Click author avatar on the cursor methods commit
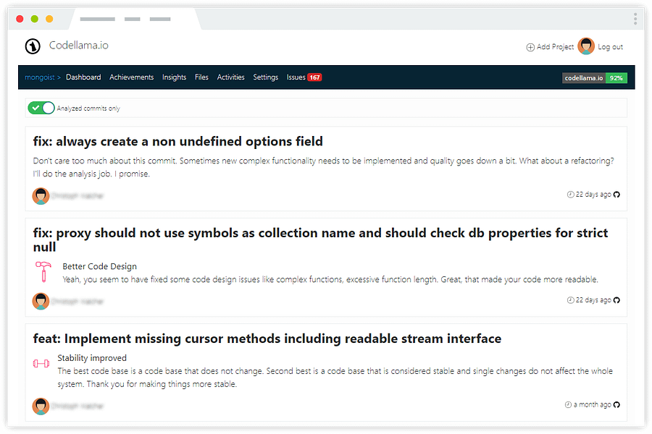652x434 pixels. point(41,407)
